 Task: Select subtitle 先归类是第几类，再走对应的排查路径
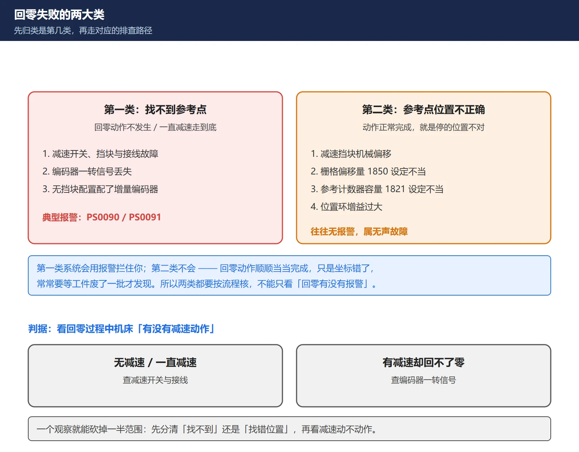[x=83, y=31]
